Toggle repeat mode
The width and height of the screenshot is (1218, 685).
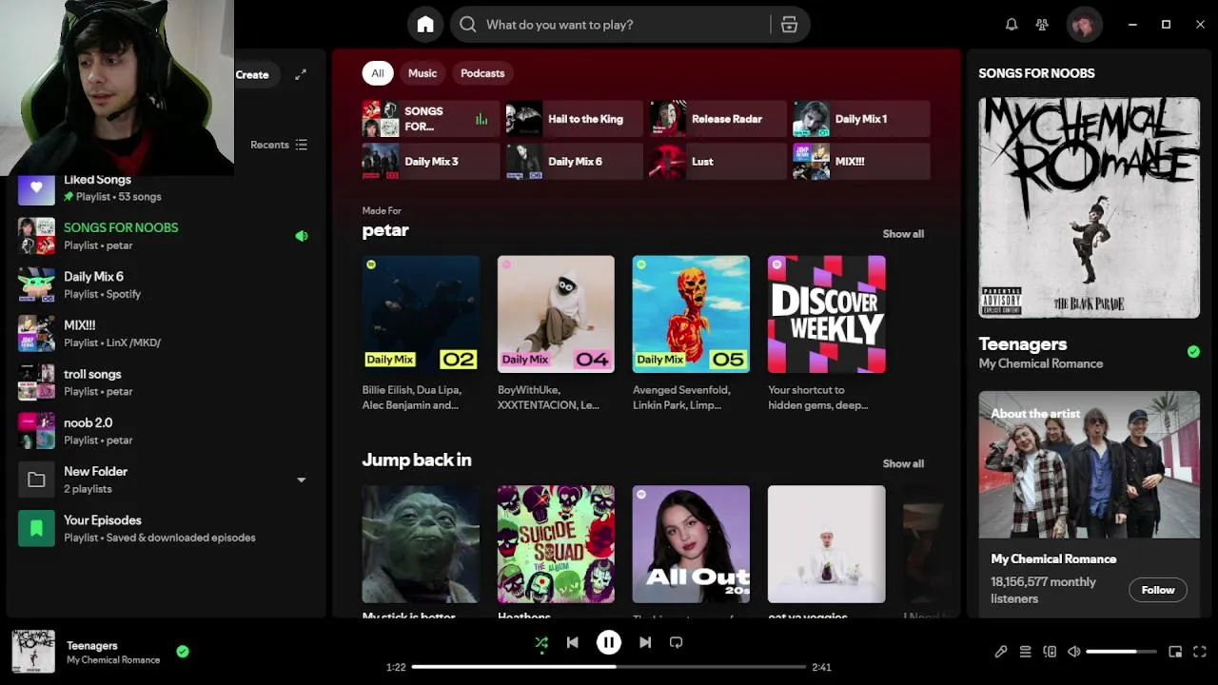[x=676, y=642]
